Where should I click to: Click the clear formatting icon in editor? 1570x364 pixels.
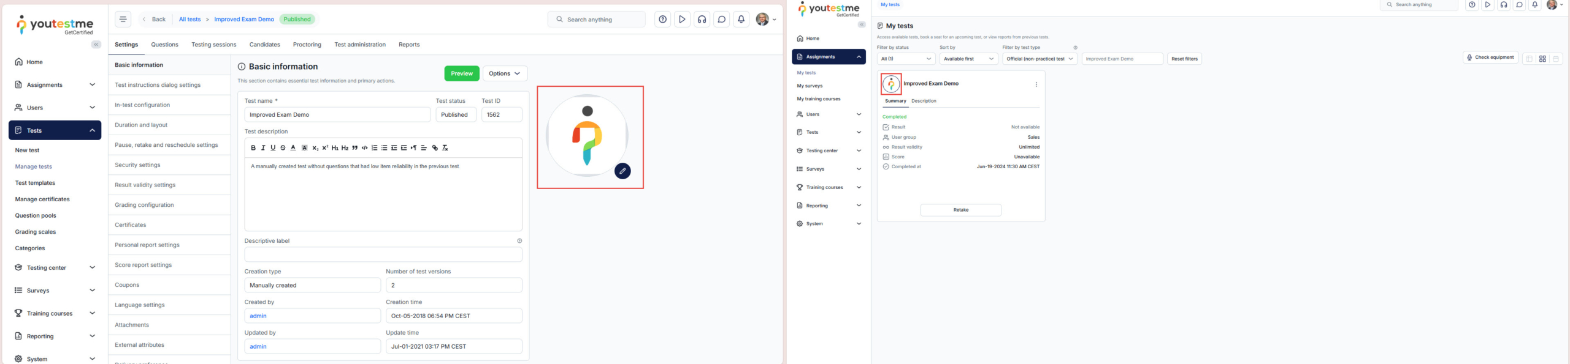point(445,148)
